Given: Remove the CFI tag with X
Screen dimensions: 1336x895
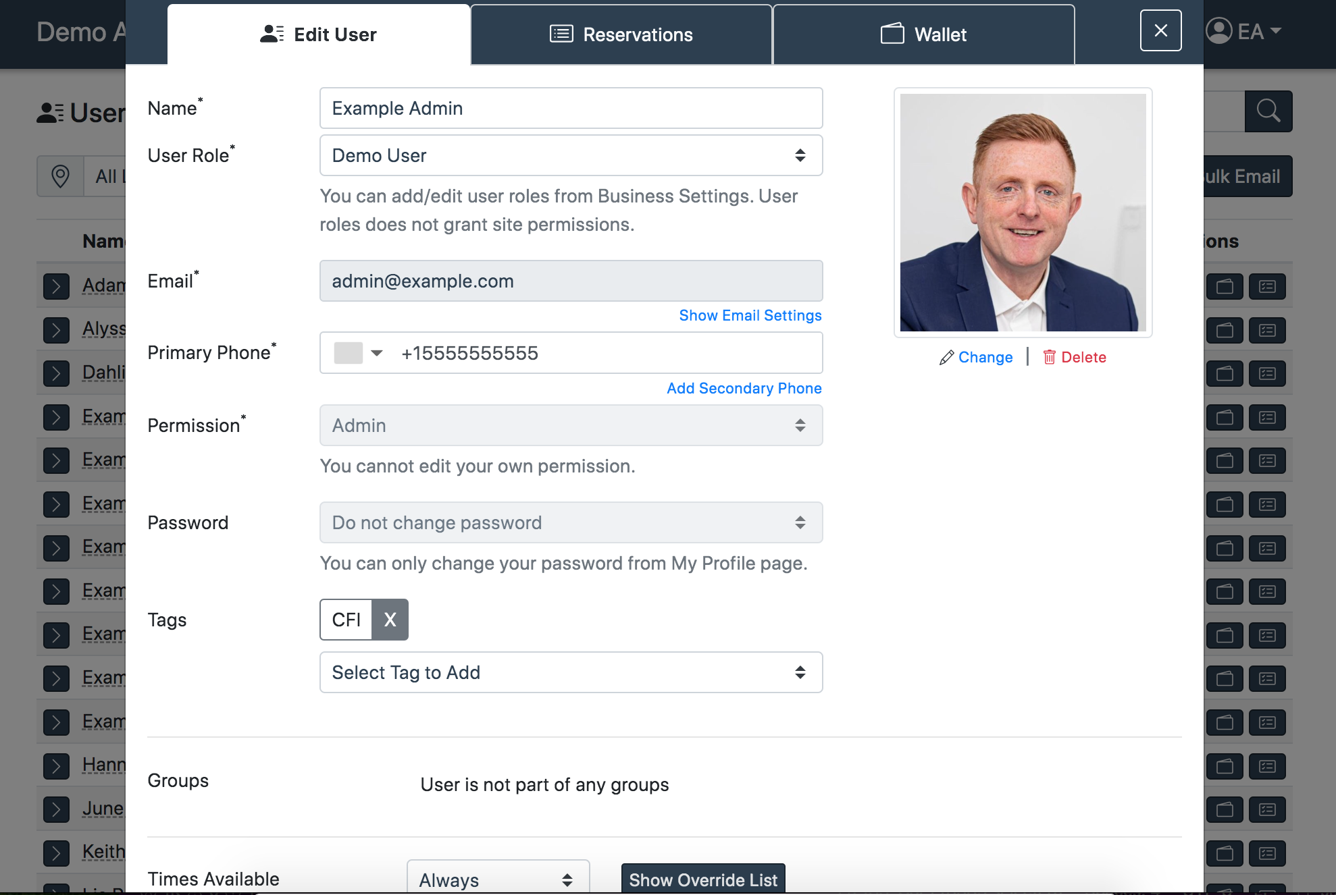Looking at the screenshot, I should click(x=390, y=620).
